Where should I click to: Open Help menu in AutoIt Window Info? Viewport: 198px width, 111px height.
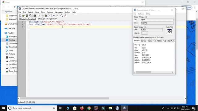click(x=148, y=14)
